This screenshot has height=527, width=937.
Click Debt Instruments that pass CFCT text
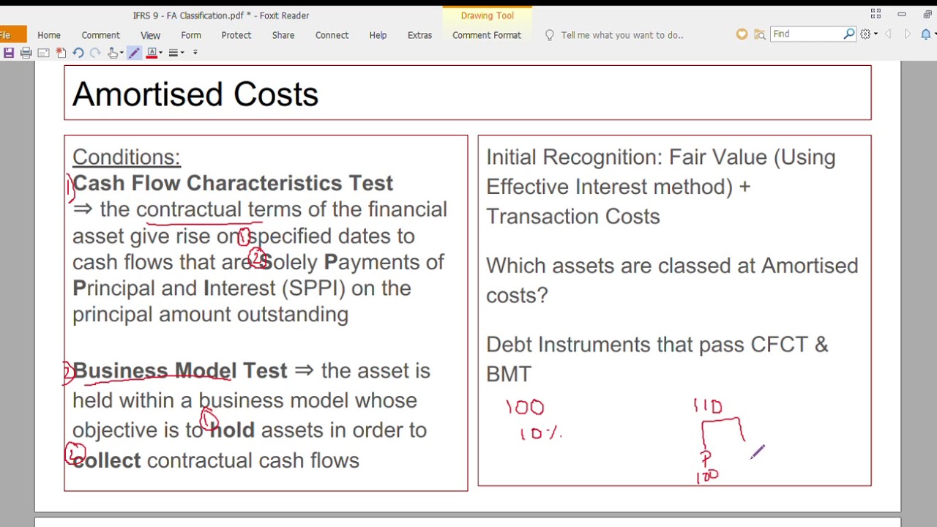(657, 345)
